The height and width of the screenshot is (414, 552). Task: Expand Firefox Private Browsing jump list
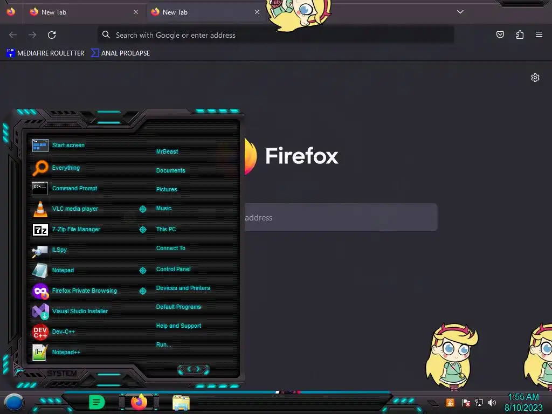click(x=142, y=291)
